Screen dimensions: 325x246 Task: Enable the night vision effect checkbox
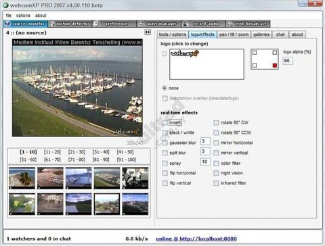(216, 173)
